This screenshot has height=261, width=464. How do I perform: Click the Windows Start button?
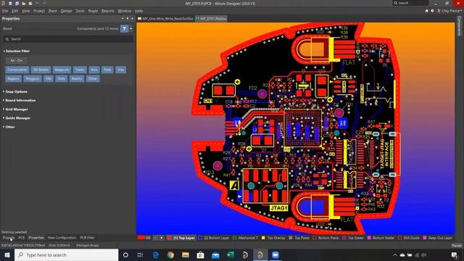pos(7,254)
